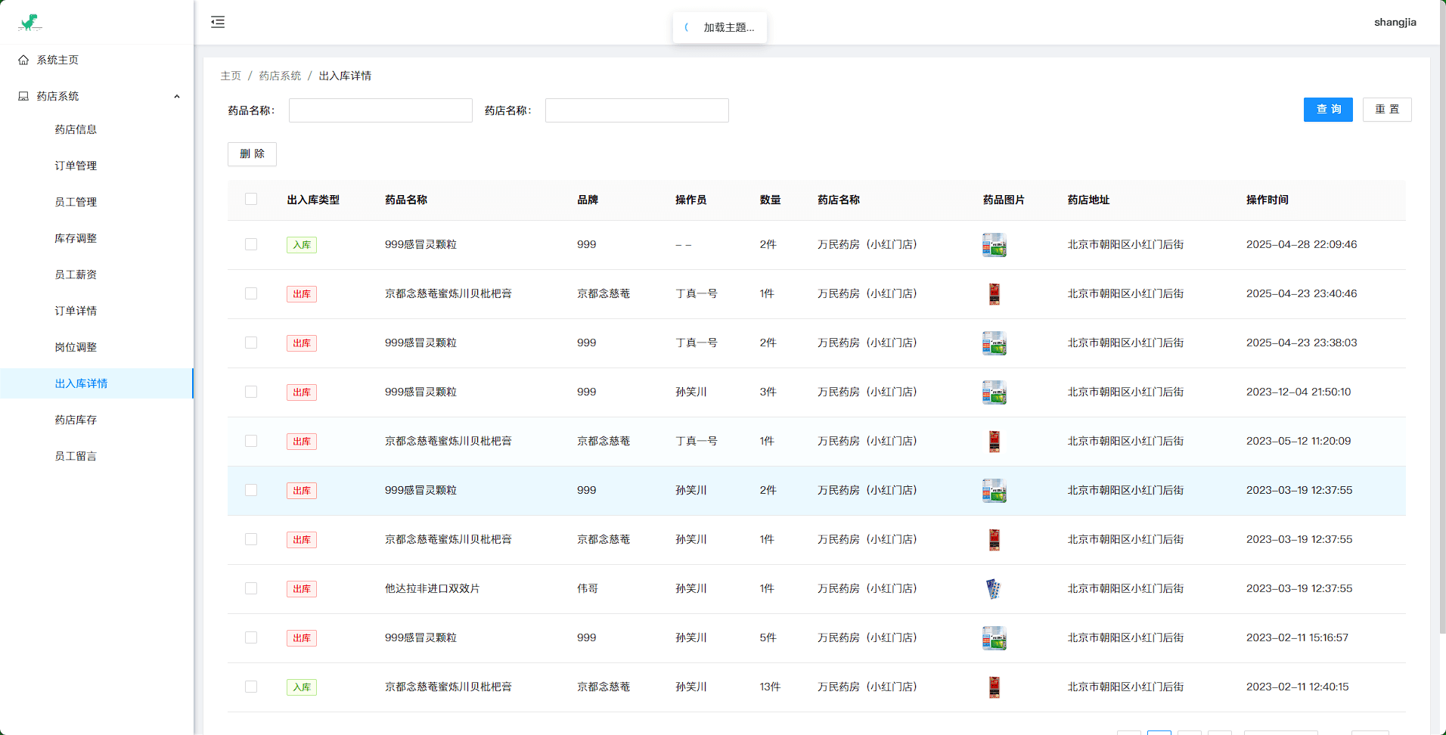Open the 他达拉非进口双效片 drug image
Viewport: 1446px width, 735px height.
coord(994,589)
